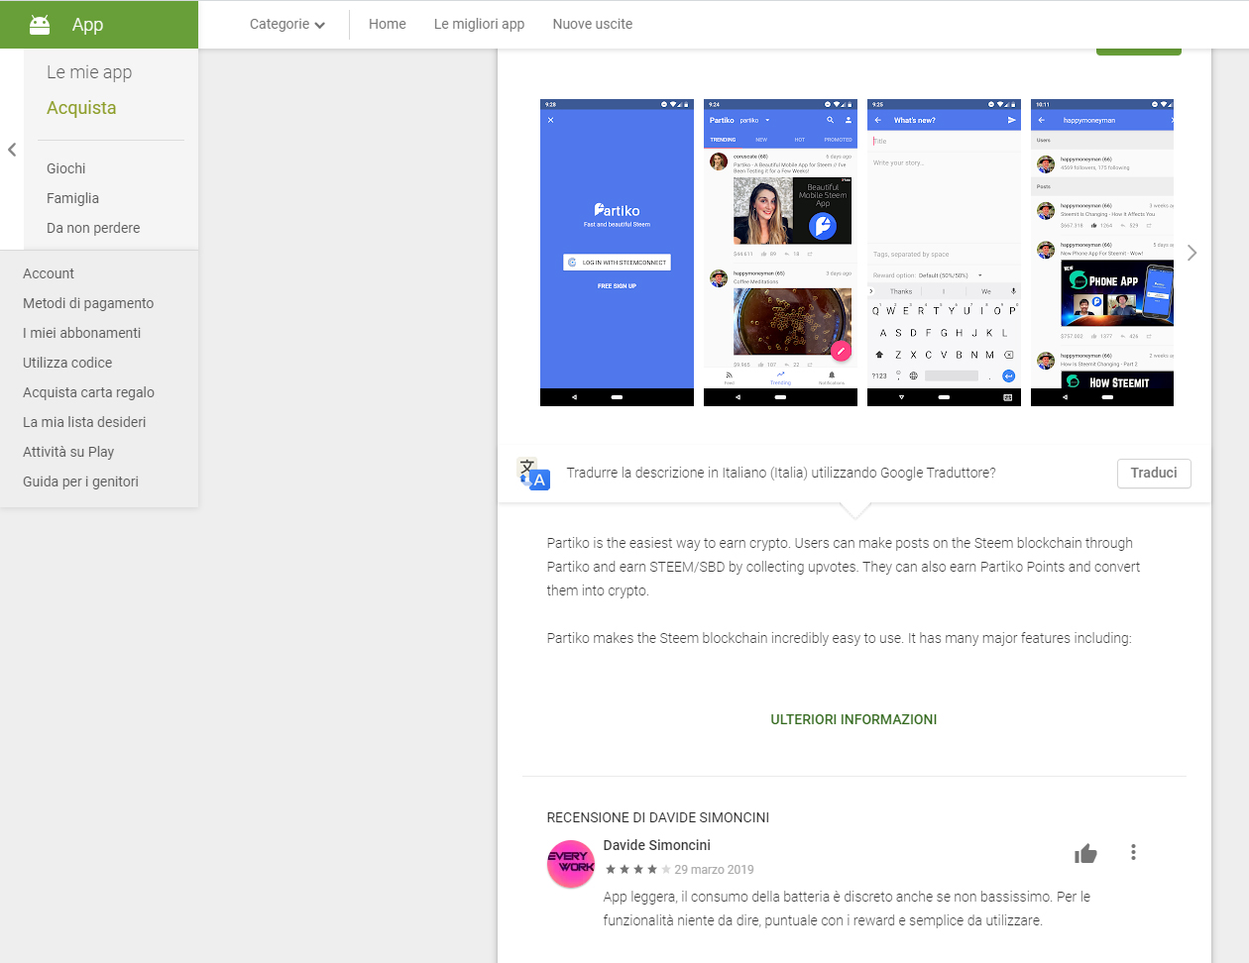Open Partiko trending feed screenshot
The height and width of the screenshot is (963, 1249).
point(780,253)
